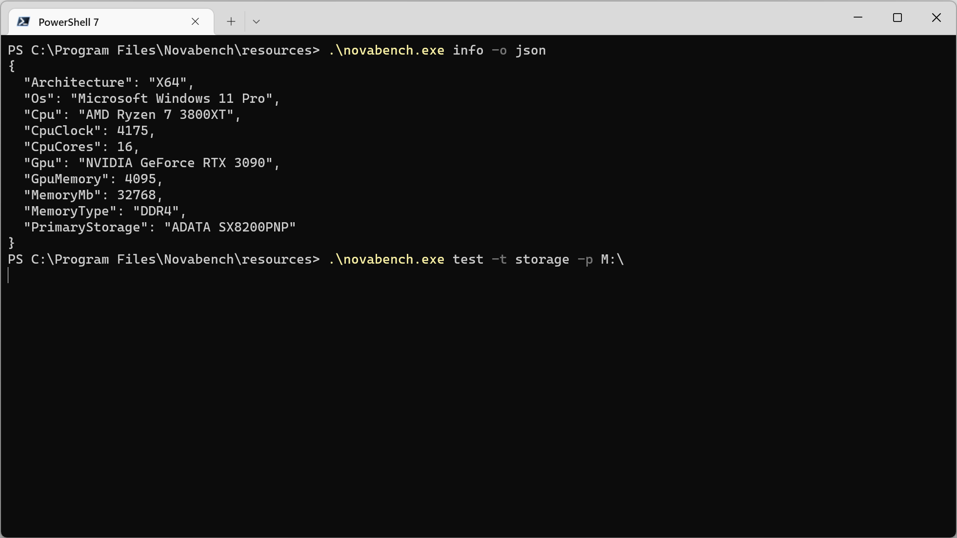The image size is (957, 538).
Task: Click the Microsoft Windows 11 Pro text
Action: 171,99
